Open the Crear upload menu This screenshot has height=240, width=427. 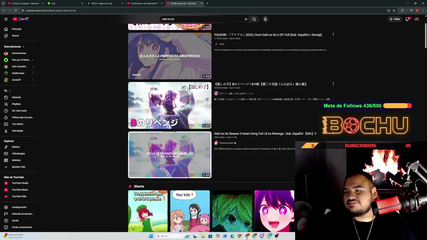coord(395,19)
